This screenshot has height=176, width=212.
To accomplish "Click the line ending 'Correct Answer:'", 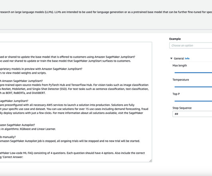I will coord(12,157).
